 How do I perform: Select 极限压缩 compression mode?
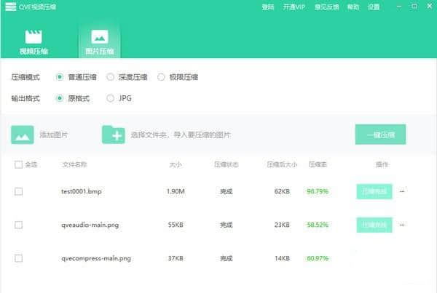162,76
